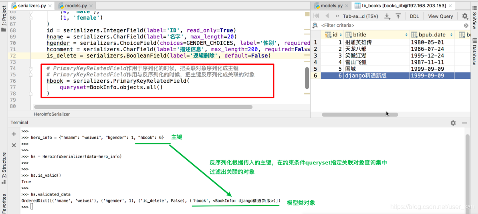Select the 笑傲江湖 cell
Screen dimensions: 478x214
(x=377, y=56)
